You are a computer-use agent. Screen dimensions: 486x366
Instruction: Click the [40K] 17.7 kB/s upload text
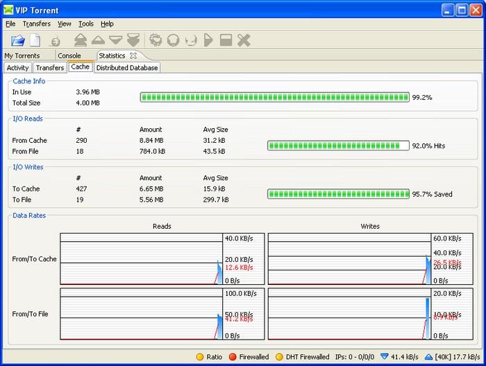pyautogui.click(x=458, y=357)
